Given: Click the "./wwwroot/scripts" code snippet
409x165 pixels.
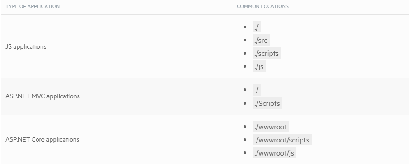Looking at the screenshot, I should point(282,140).
